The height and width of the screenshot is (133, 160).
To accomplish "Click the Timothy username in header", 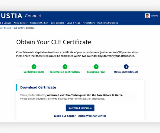I will (154, 16).
